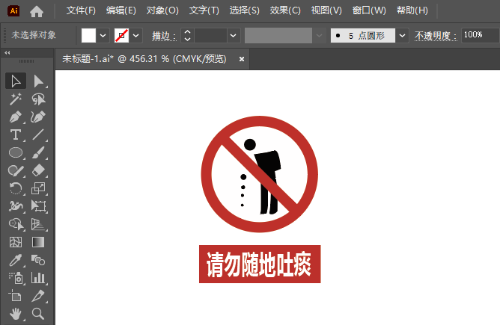500x325 pixels.
Task: Open the 帮助(H) menu
Action: pos(412,10)
